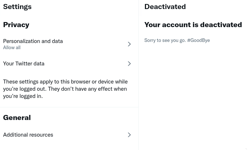Select the Deactivated panel title
This screenshot has height=150, width=251.
165,7
